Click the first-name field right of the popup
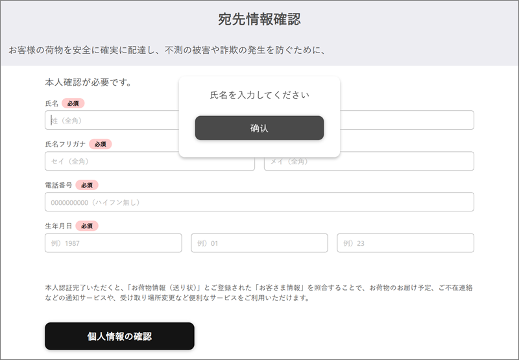This screenshot has height=360, width=519. [407, 120]
